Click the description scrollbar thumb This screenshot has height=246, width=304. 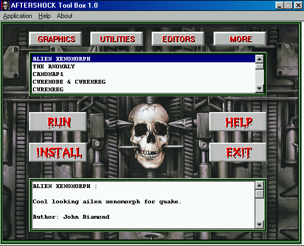(260, 194)
